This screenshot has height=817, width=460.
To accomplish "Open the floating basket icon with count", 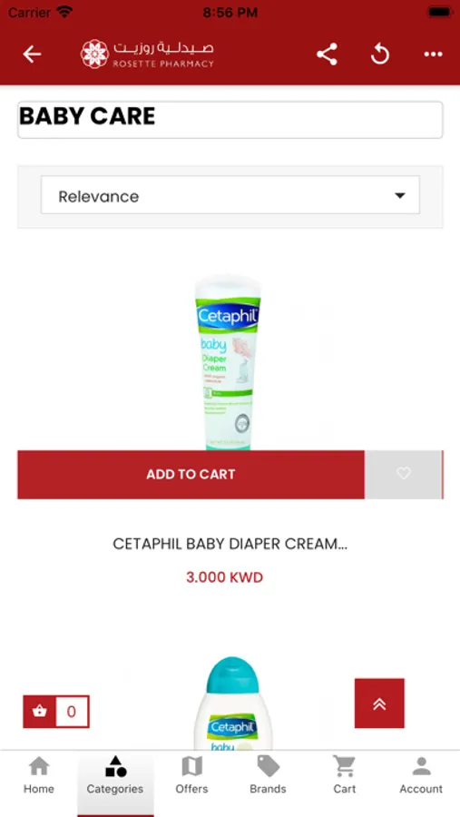I will [56, 711].
